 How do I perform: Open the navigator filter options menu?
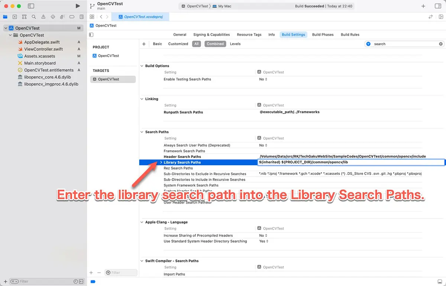click(14, 281)
